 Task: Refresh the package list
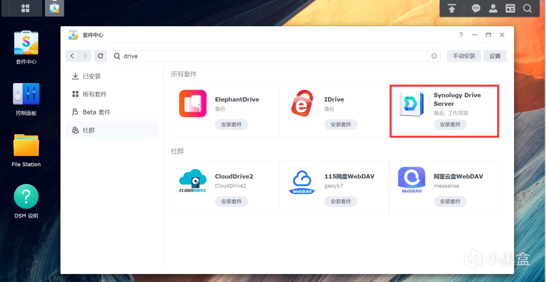[100, 56]
